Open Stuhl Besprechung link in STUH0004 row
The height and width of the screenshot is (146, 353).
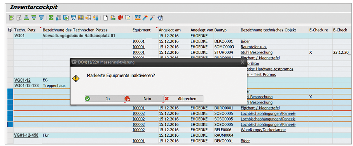257,53
